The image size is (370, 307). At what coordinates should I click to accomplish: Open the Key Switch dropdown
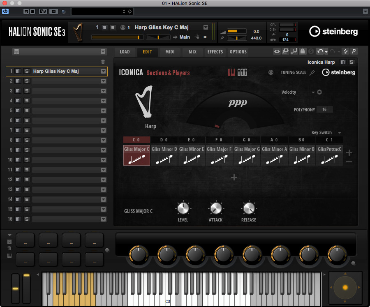tap(340, 133)
